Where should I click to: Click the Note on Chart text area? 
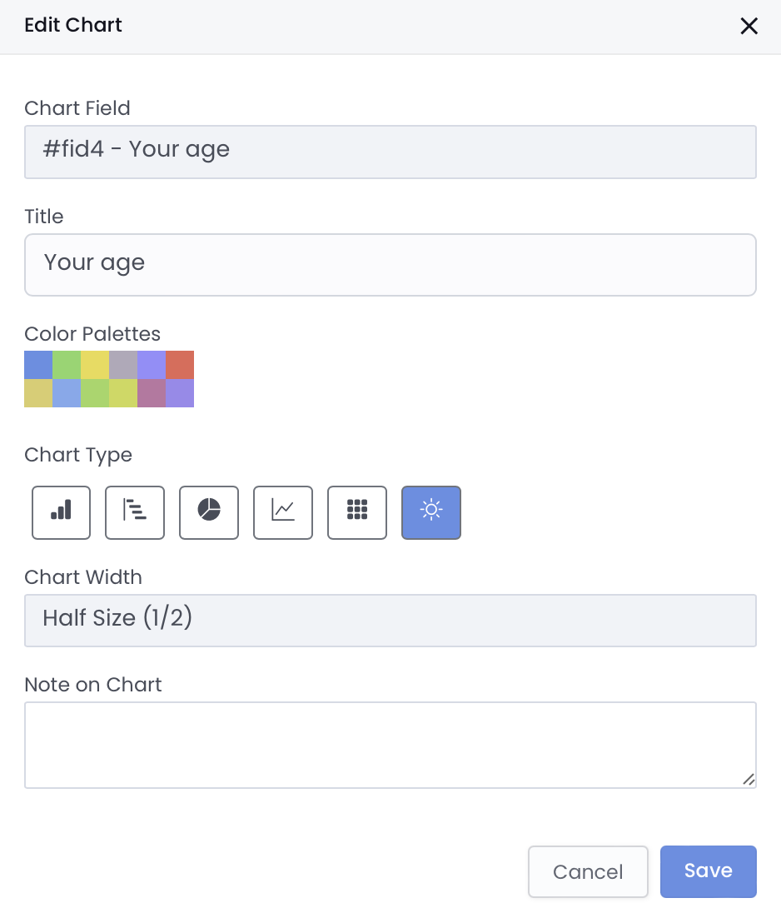click(390, 744)
